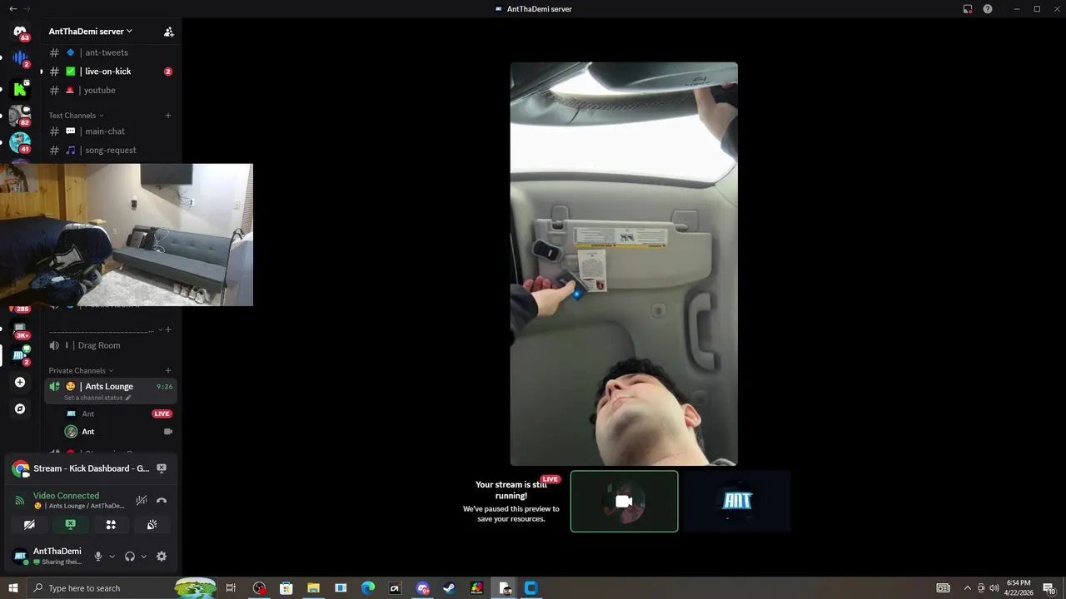Show hidden tray icons chevron
This screenshot has width=1066, height=599.
click(967, 588)
